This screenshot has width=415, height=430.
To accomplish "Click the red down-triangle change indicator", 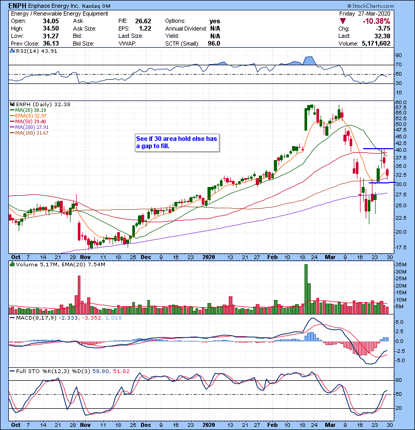I will click(x=342, y=21).
